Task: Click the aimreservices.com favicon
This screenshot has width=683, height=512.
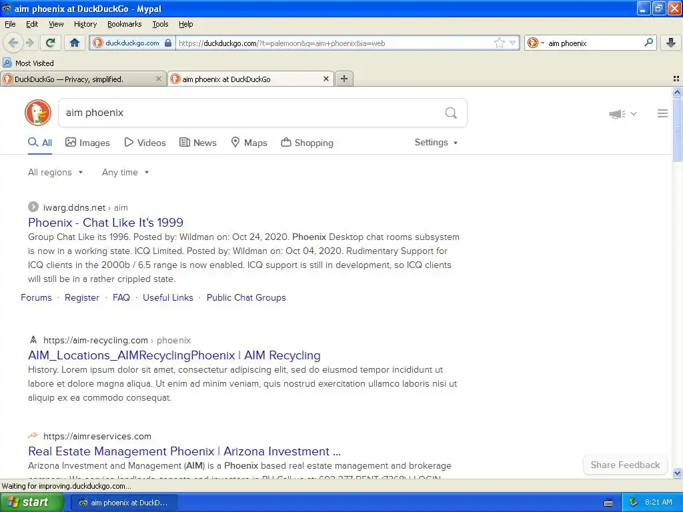Action: 33,435
